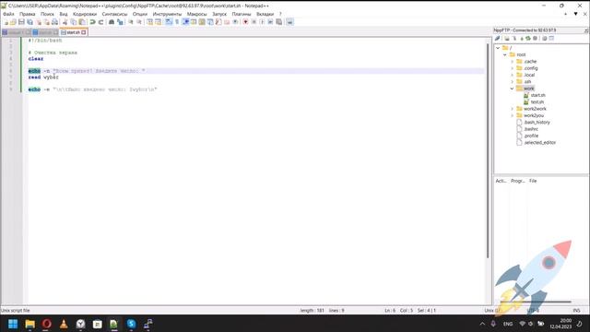Open Find with the binoculars icon

point(112,22)
